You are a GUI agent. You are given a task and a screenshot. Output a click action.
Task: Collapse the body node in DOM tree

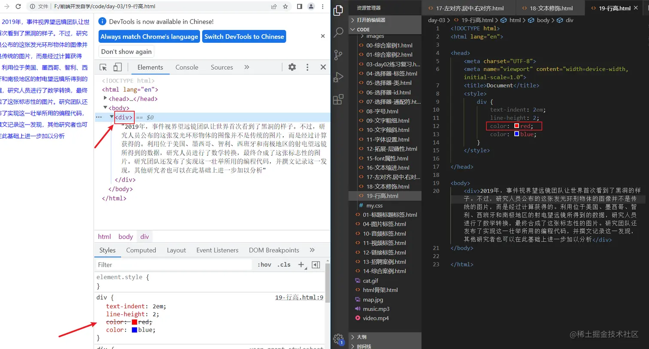click(x=105, y=107)
